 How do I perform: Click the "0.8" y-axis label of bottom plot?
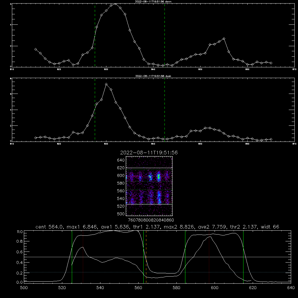point(20,241)
